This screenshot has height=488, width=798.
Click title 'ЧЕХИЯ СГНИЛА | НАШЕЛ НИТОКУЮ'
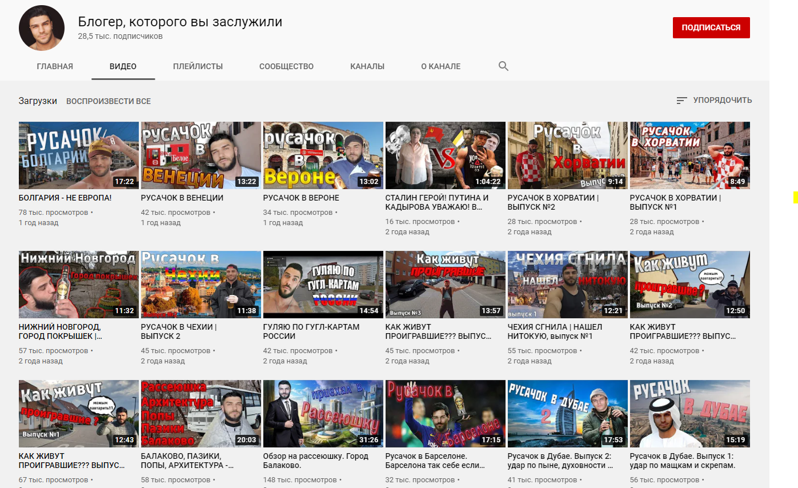[555, 332]
